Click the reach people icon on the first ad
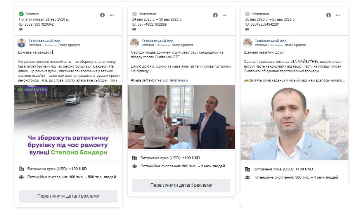Viewport: 360px width, 210px height. pos(21,177)
